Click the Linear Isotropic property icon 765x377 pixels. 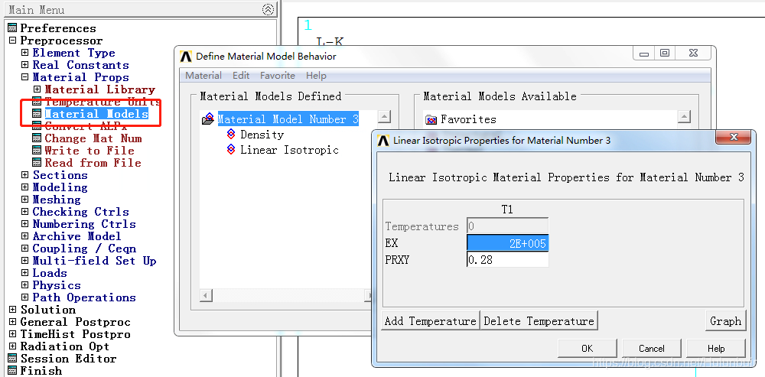[231, 150]
